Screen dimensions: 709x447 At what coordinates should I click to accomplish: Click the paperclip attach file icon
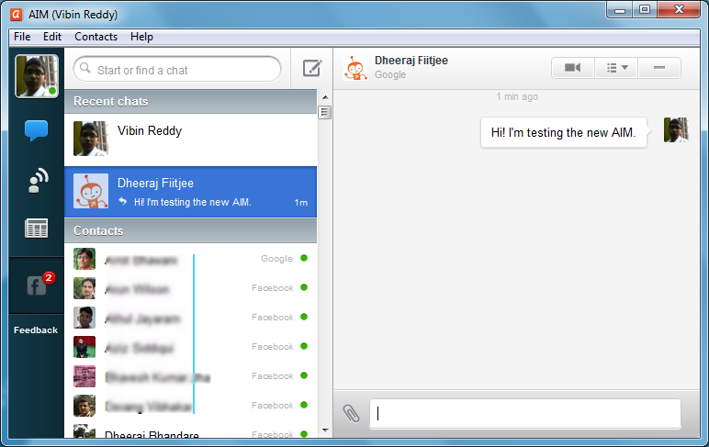tap(352, 413)
